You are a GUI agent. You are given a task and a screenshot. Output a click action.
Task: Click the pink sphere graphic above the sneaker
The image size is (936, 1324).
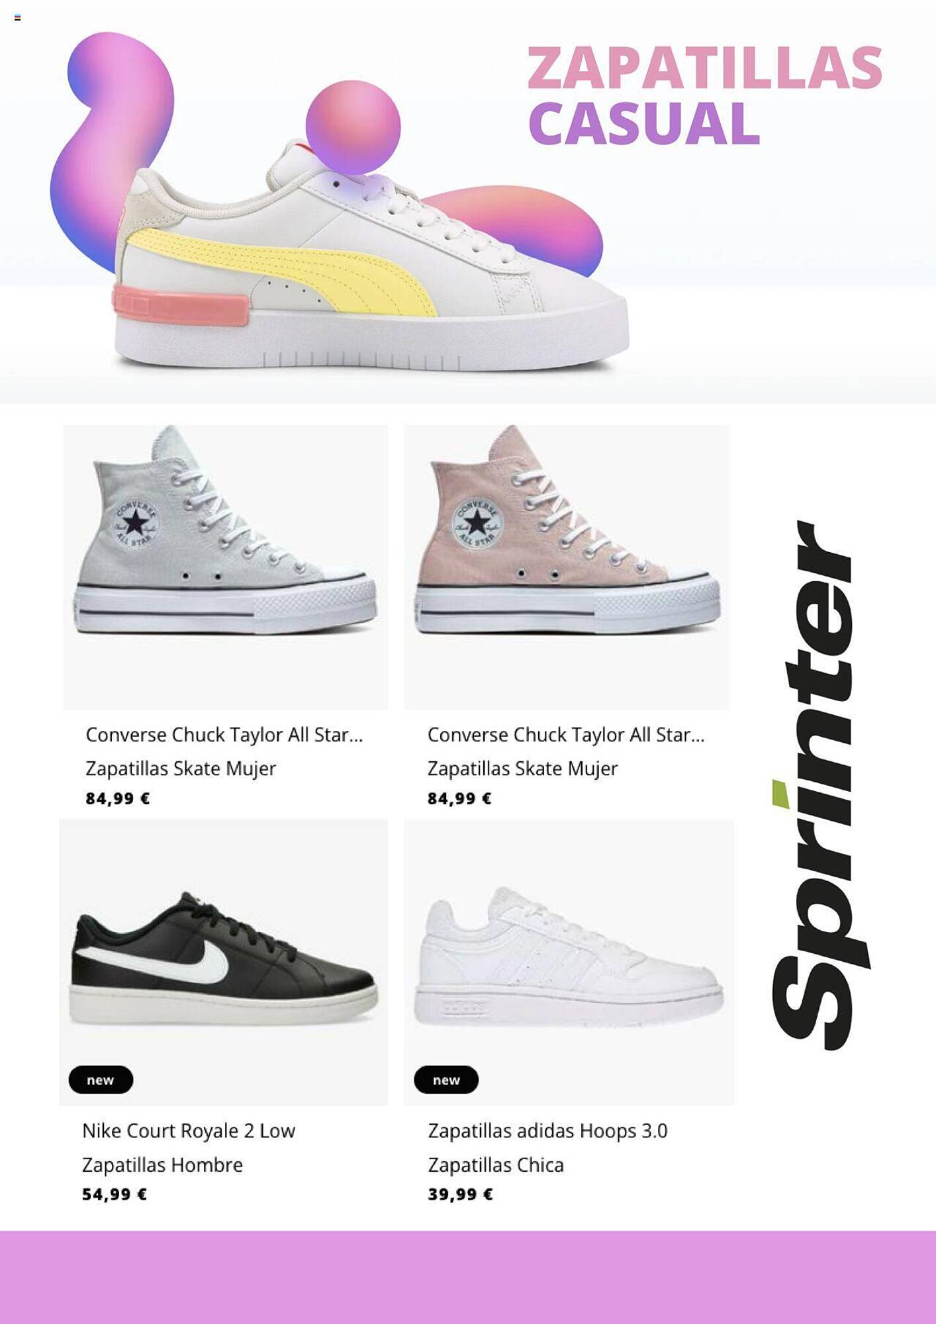coord(353,128)
